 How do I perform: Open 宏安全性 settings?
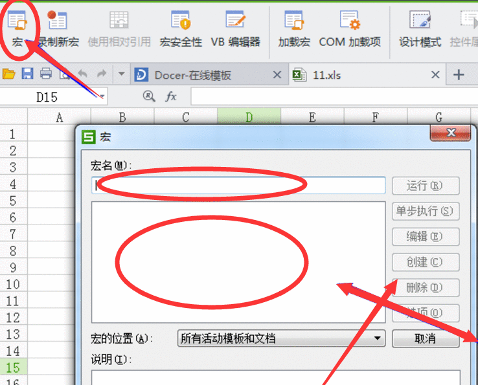pyautogui.click(x=181, y=29)
